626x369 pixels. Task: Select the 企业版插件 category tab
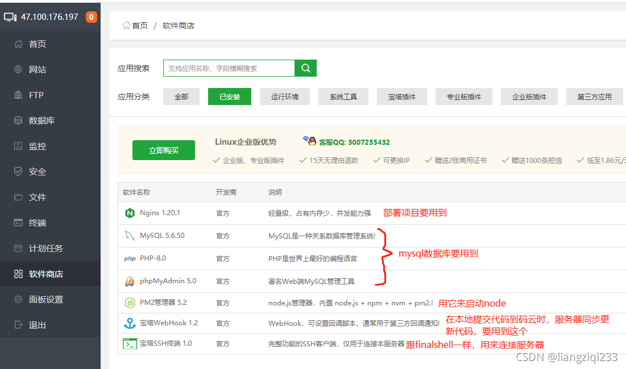529,97
